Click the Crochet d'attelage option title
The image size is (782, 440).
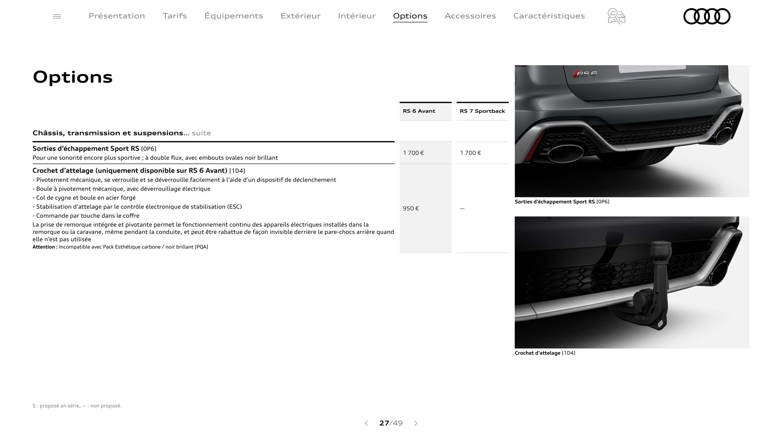(x=139, y=170)
